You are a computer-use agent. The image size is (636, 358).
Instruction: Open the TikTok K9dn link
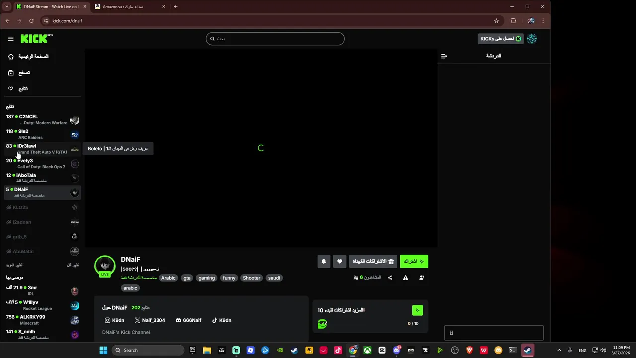pos(222,320)
